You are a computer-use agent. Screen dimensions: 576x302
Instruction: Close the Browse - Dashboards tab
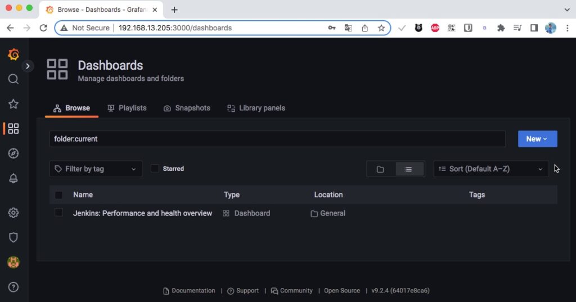pyautogui.click(x=155, y=10)
